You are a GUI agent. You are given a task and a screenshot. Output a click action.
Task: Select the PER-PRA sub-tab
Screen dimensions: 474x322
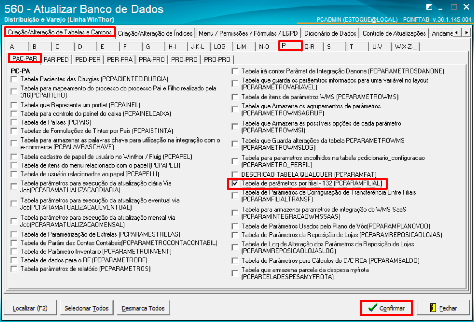pos(120,60)
